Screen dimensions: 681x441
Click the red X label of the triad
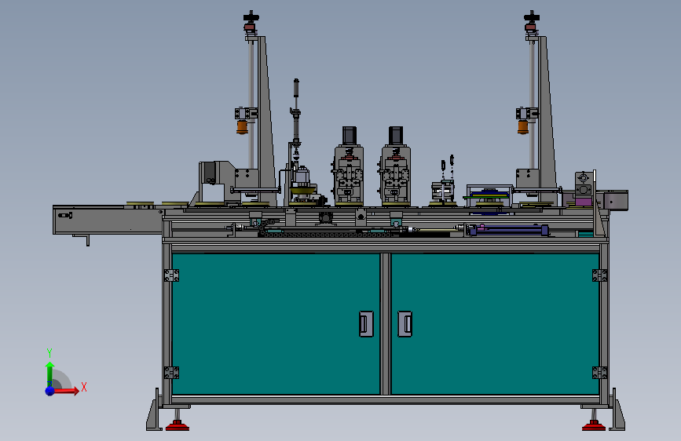point(84,387)
